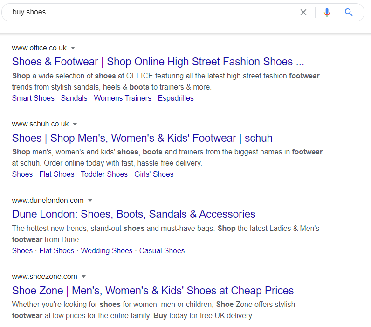Open the 'Dune London: Shoes, Boots, Sandals' result

pyautogui.click(x=134, y=214)
